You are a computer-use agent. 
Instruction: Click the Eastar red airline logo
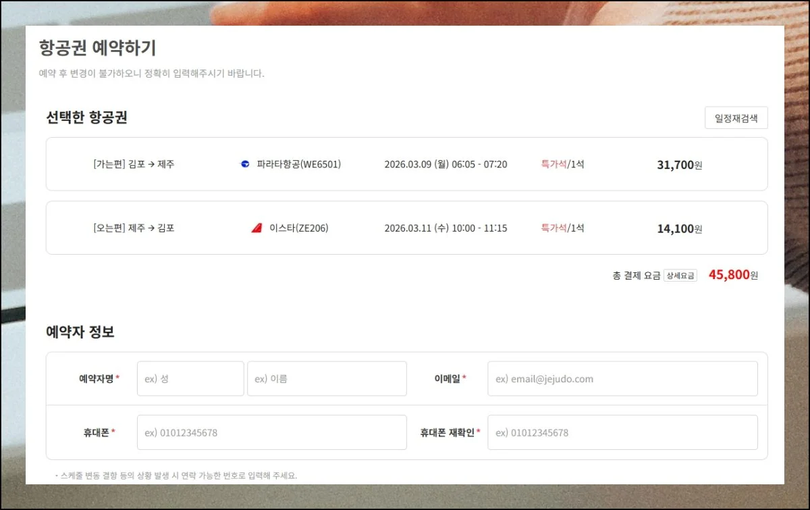(256, 228)
